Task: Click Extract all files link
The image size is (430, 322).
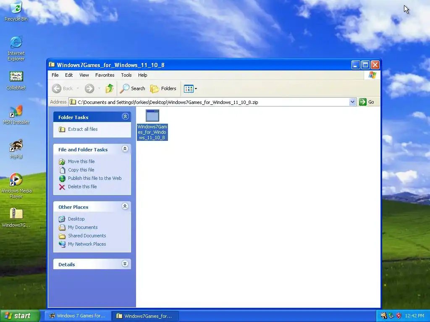Action: [x=83, y=129]
